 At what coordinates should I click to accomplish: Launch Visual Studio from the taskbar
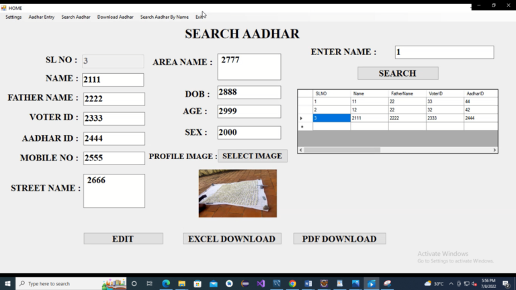pyautogui.click(x=261, y=283)
